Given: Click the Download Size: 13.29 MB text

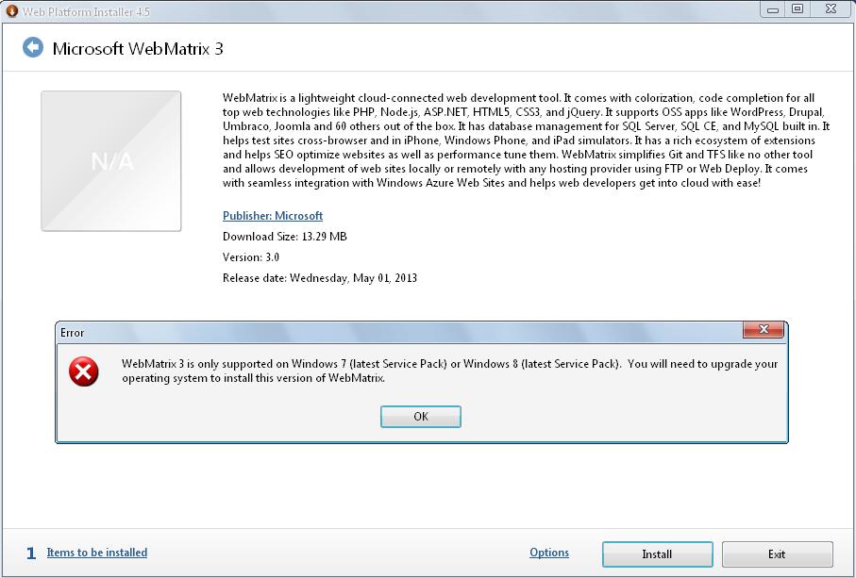Looking at the screenshot, I should 284,237.
